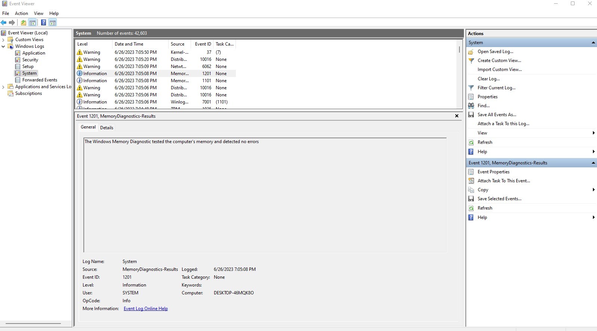597x331 pixels.
Task: Collapse the Windows Logs tree node
Action: [3, 46]
